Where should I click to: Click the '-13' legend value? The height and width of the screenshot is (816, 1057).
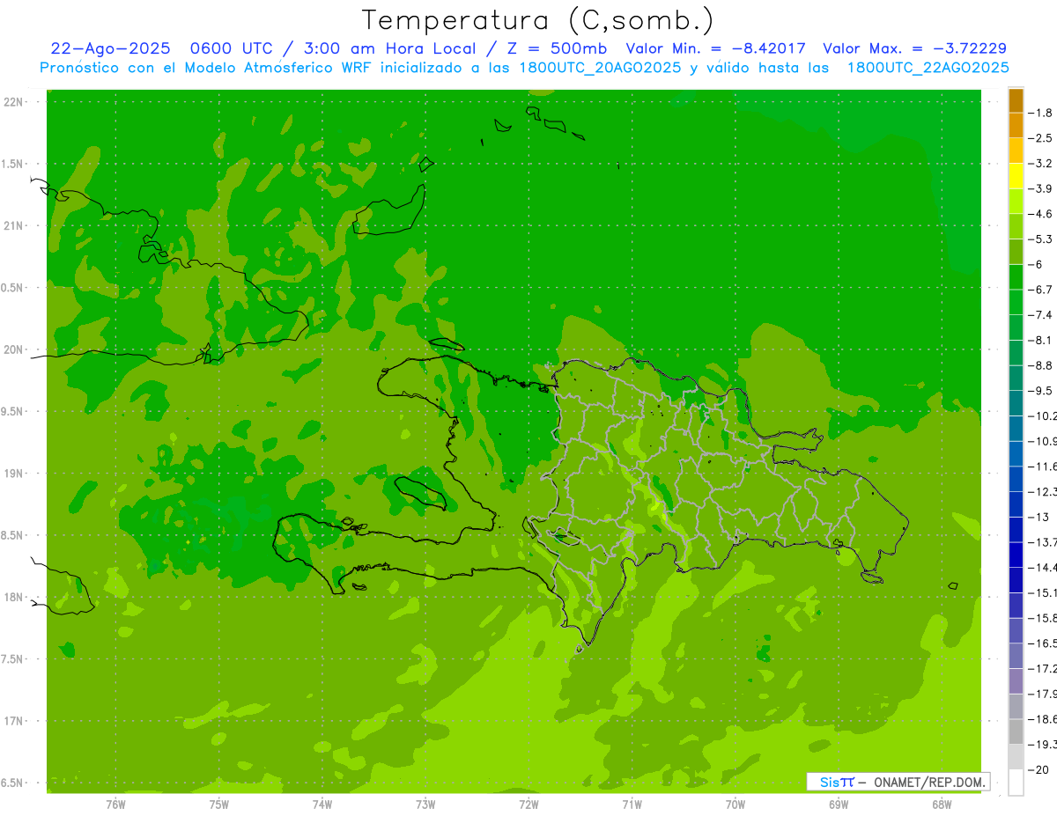tap(1039, 517)
